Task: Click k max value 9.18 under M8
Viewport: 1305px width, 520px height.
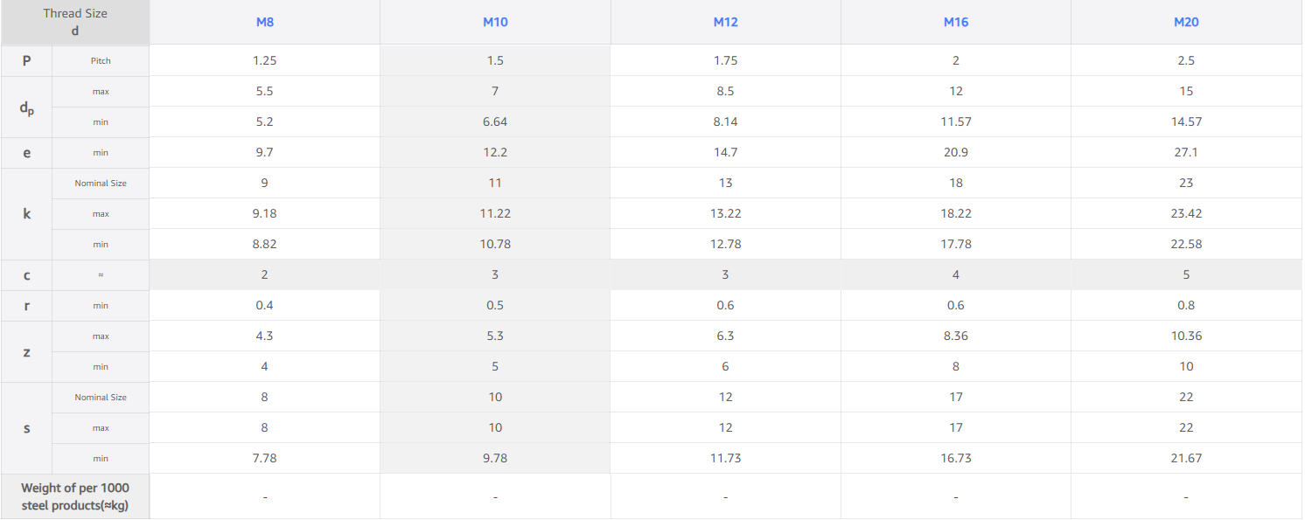Action: coord(265,213)
